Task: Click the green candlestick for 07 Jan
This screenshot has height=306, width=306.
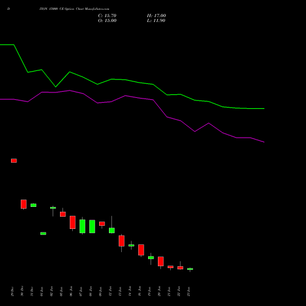Action: point(83,226)
